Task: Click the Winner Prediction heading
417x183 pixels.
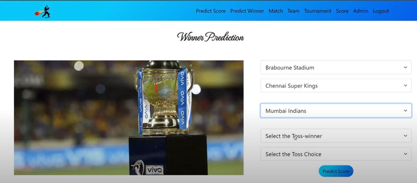Action: (210, 37)
